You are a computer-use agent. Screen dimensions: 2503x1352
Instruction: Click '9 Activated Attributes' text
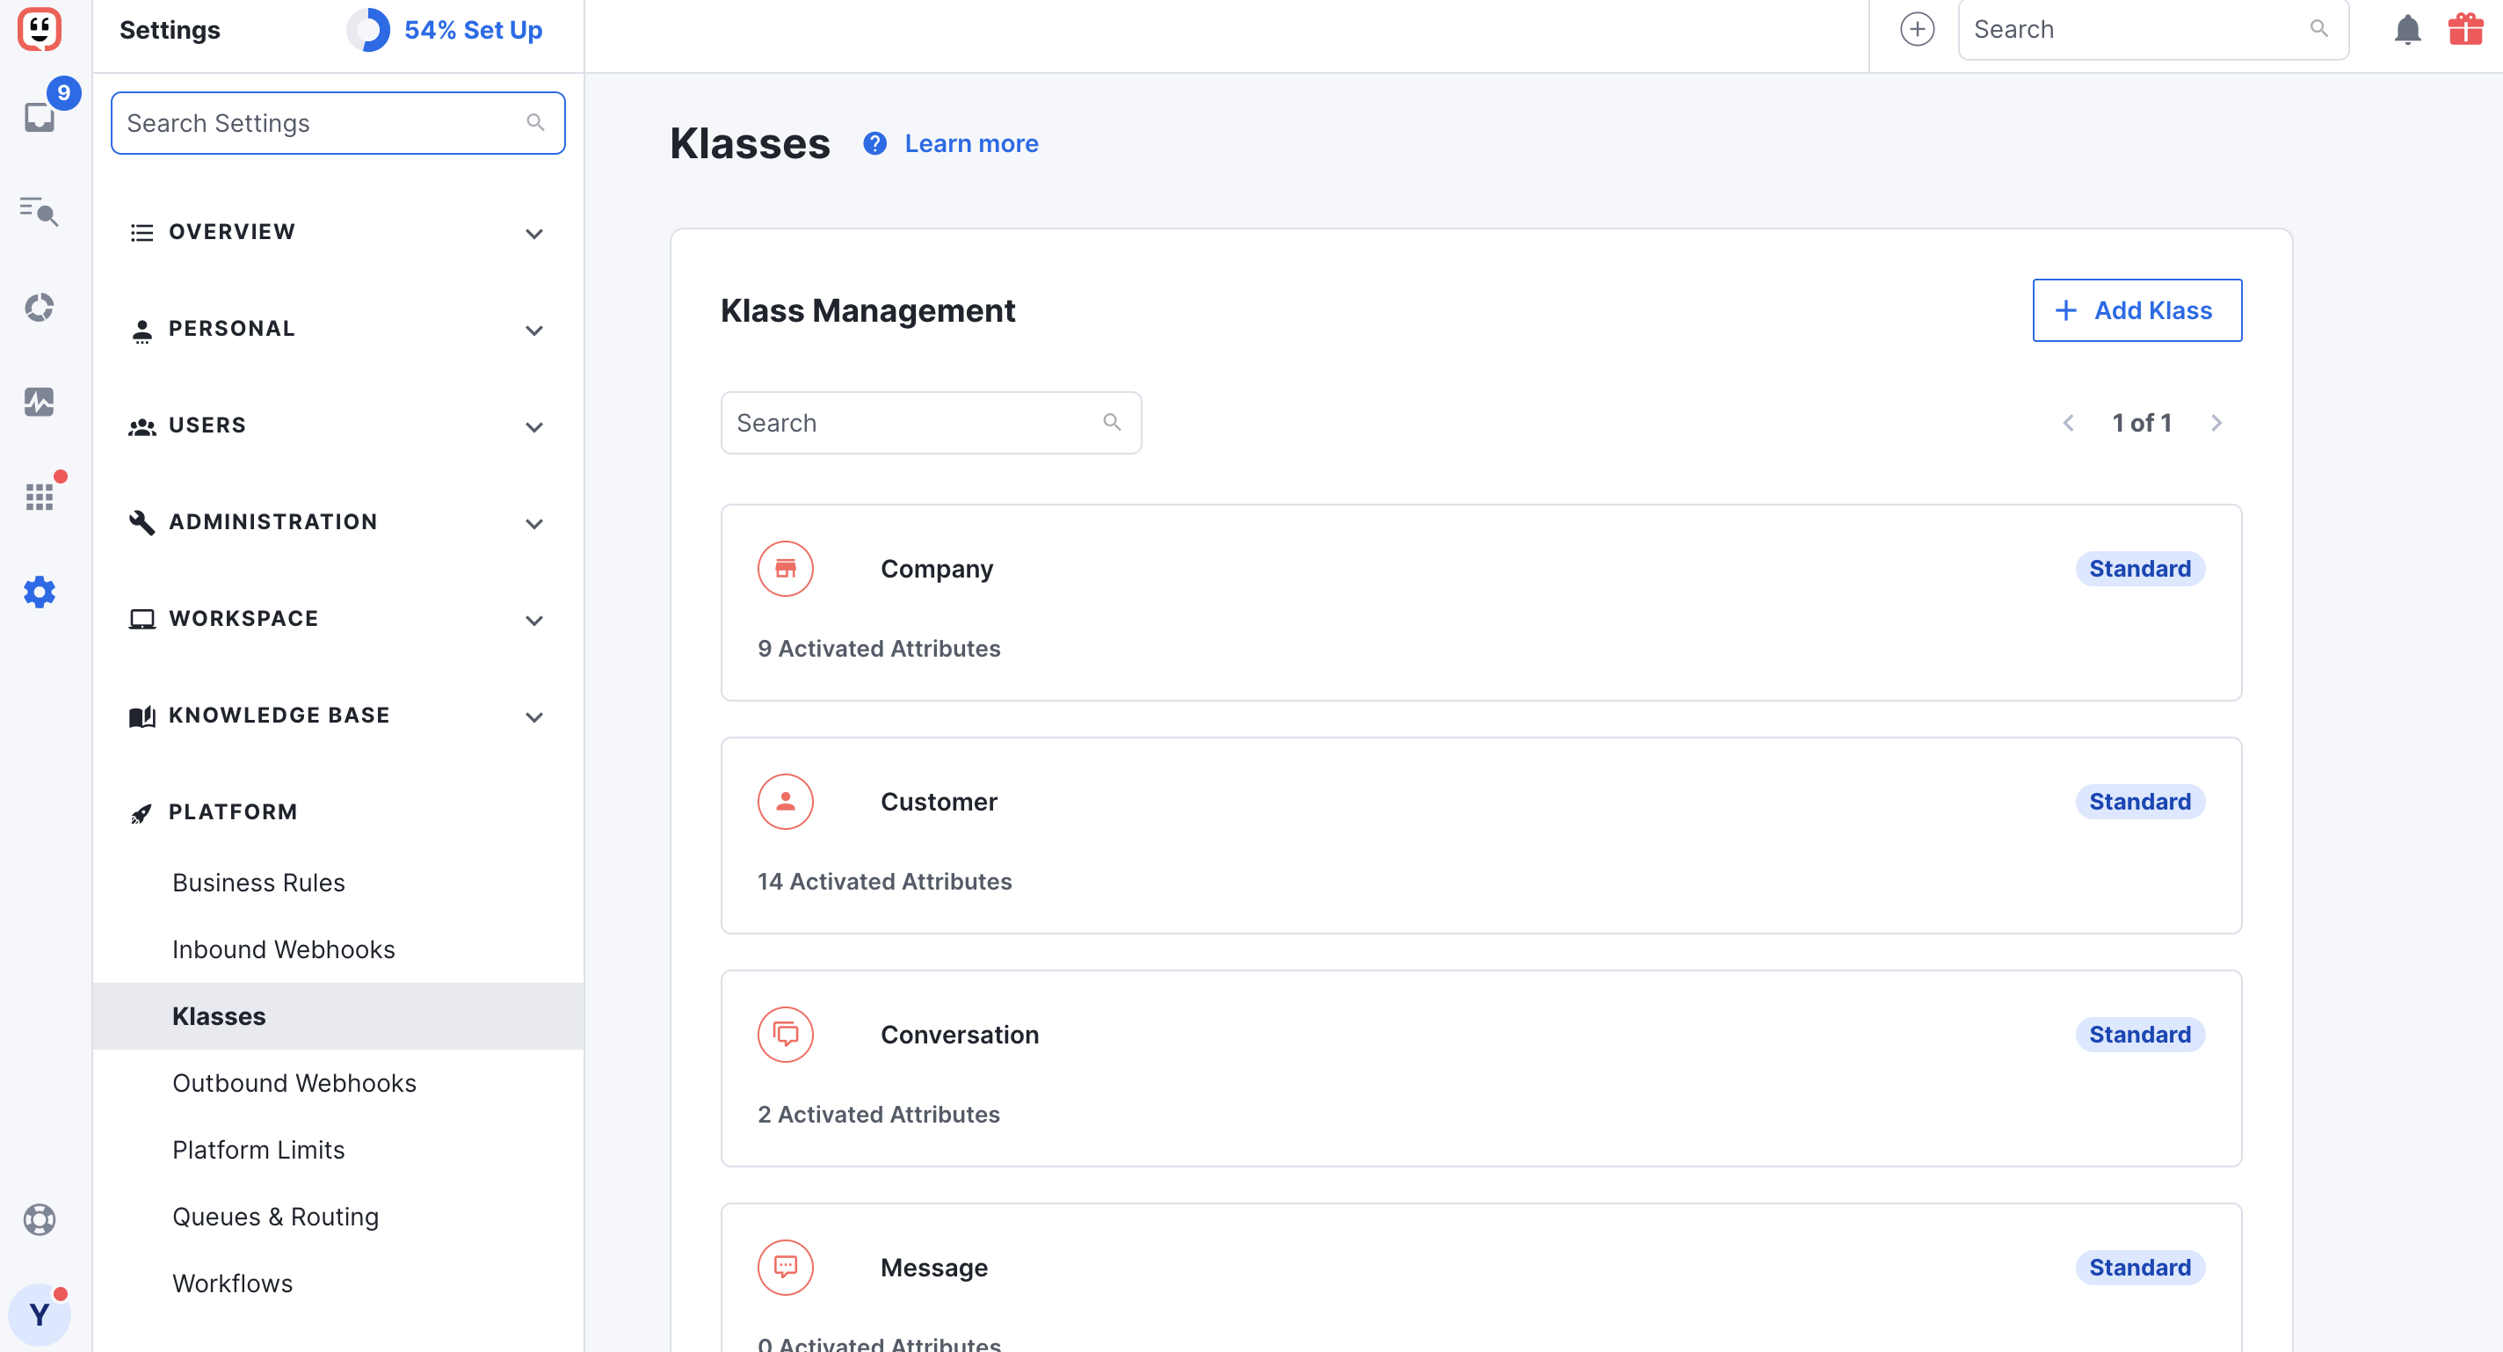(878, 648)
